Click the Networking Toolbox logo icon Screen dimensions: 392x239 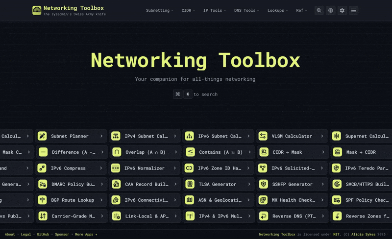[37, 10]
